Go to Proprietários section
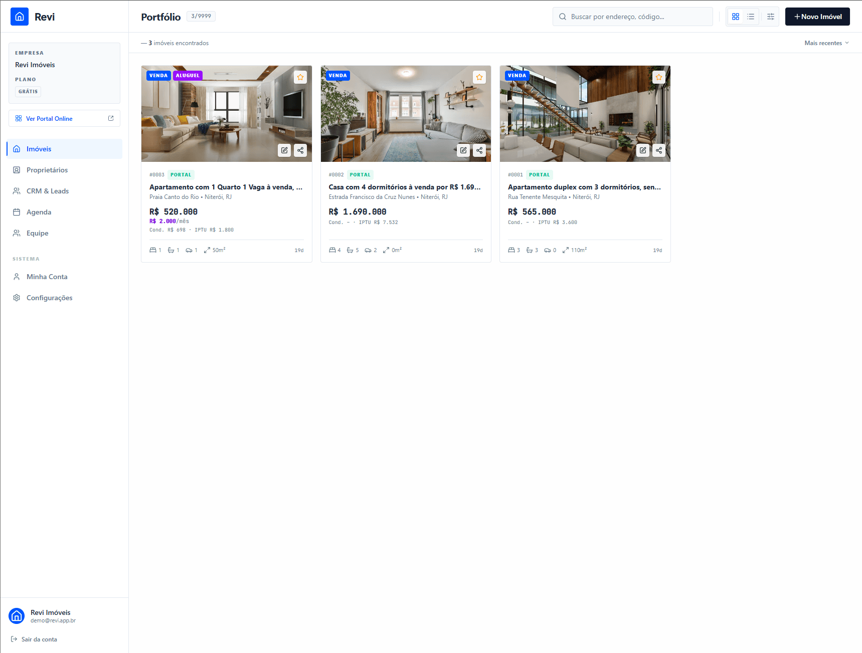 pos(47,170)
